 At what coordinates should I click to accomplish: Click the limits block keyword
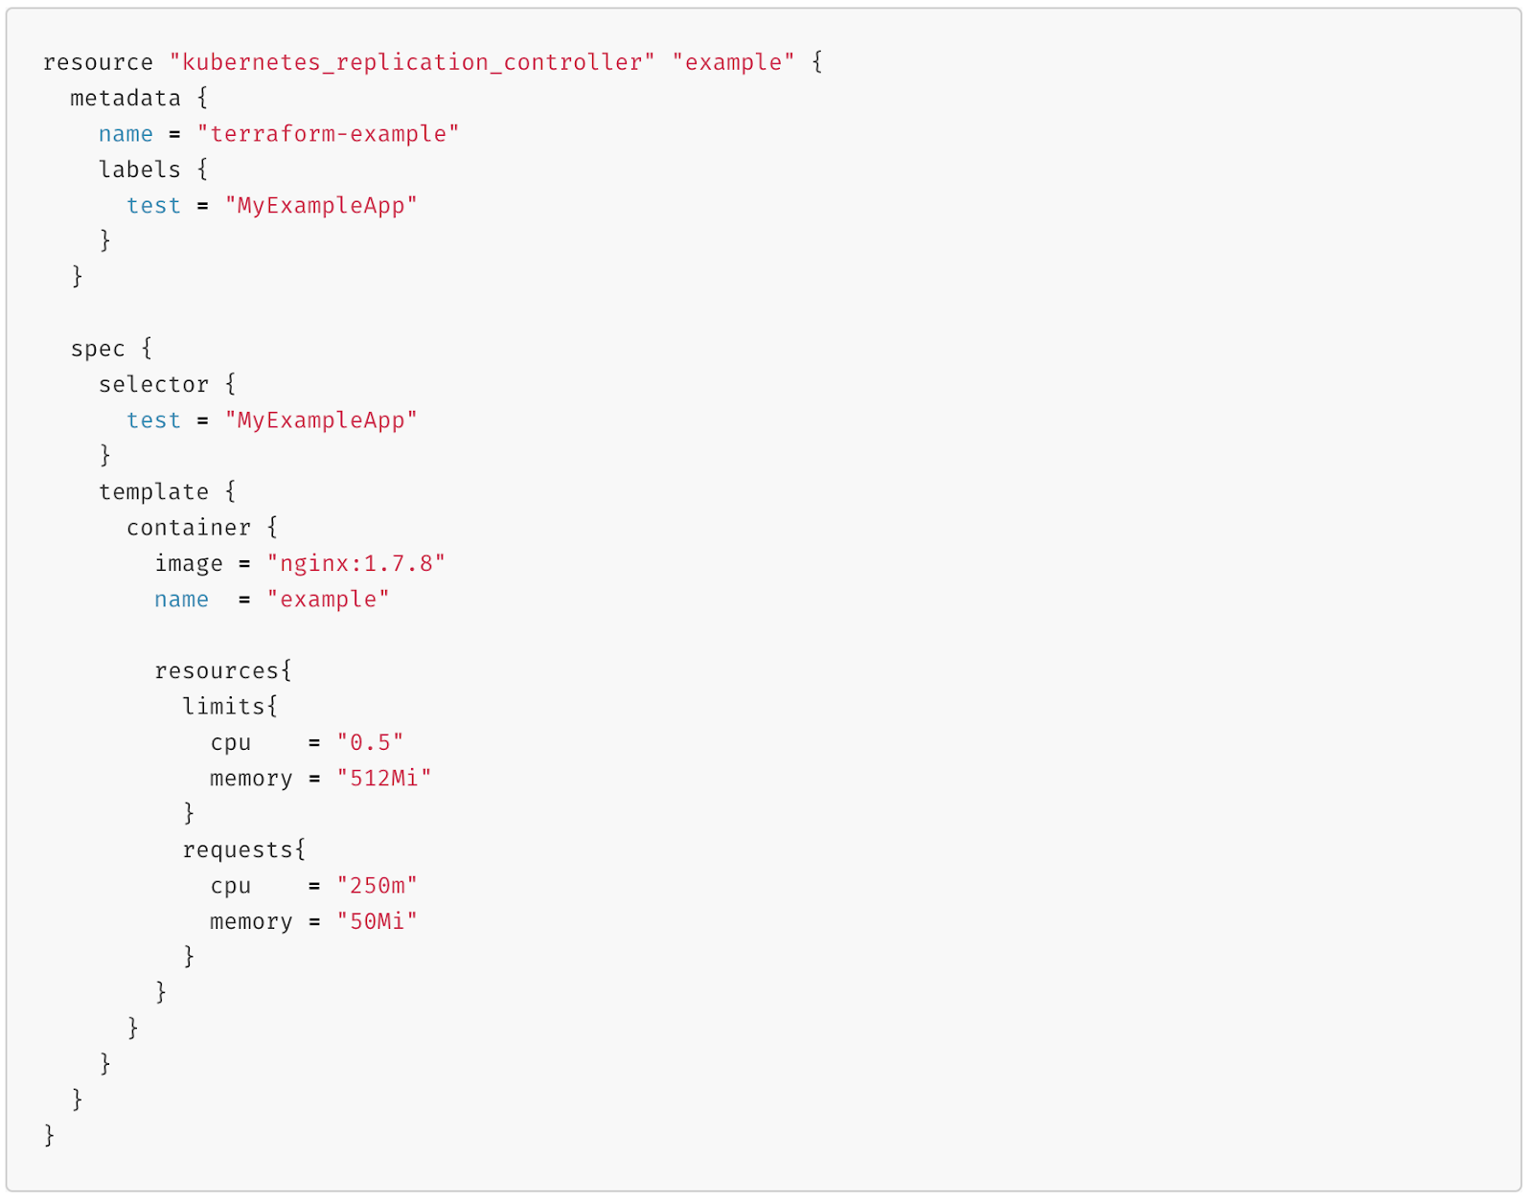(224, 706)
